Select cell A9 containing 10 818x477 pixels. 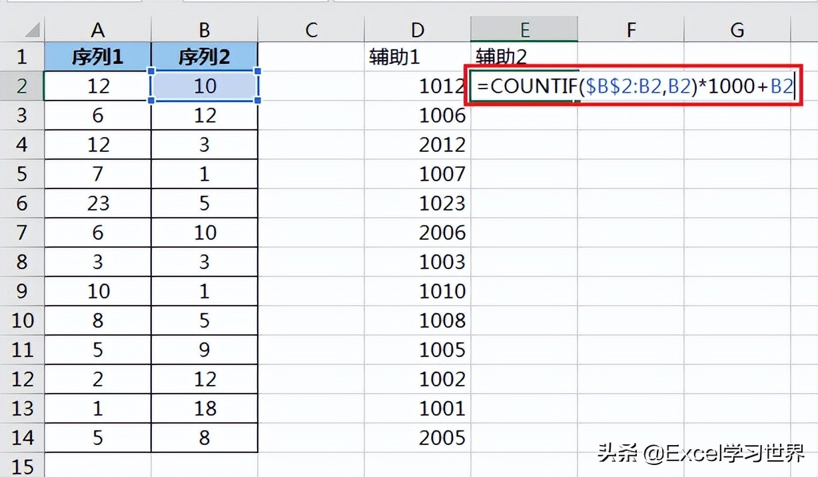pyautogui.click(x=98, y=291)
